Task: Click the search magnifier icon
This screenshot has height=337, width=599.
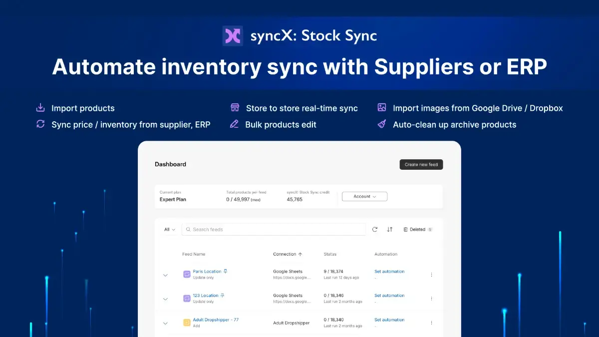Action: pyautogui.click(x=188, y=230)
